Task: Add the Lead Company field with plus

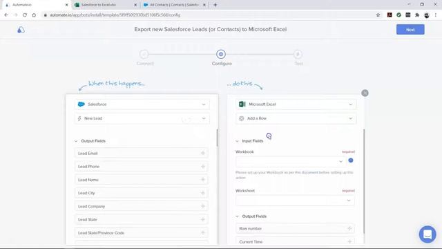Action: pos(202,206)
